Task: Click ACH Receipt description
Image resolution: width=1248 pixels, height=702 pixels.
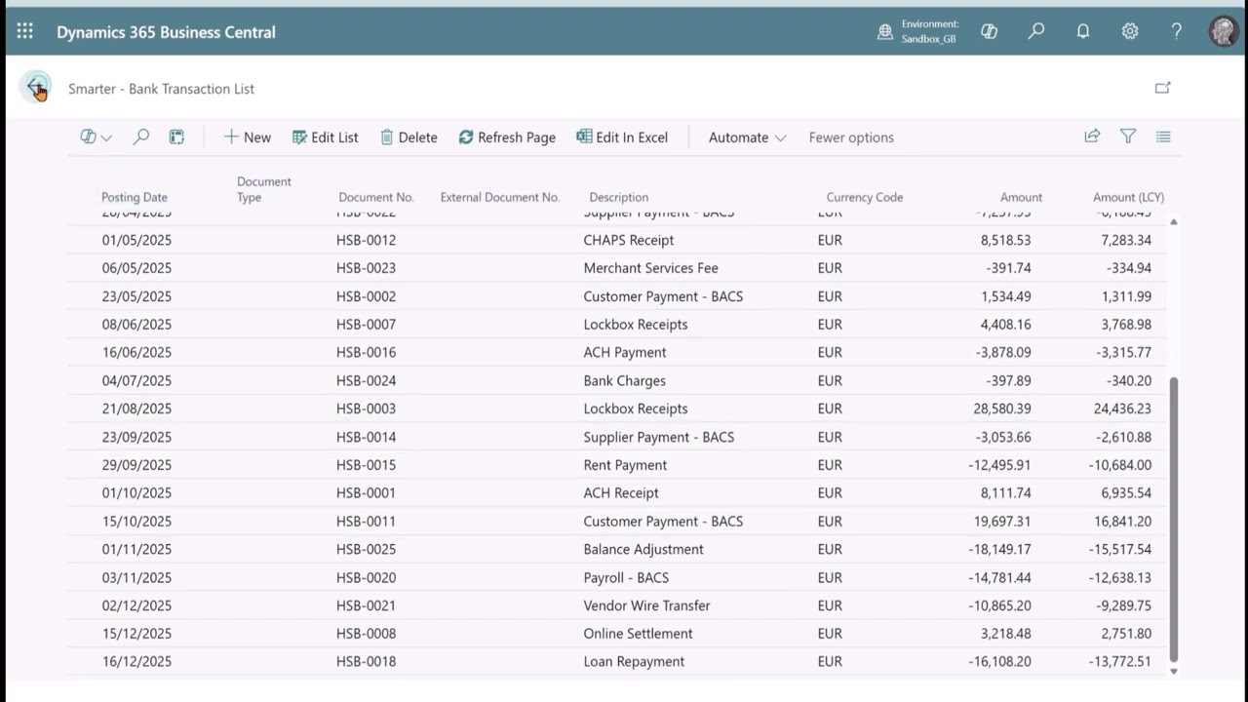Action: [x=621, y=493]
